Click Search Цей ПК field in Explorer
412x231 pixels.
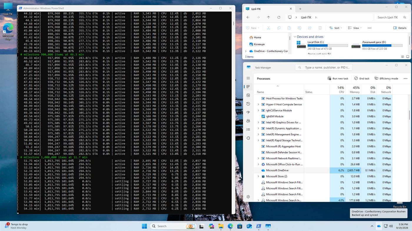click(x=391, y=17)
